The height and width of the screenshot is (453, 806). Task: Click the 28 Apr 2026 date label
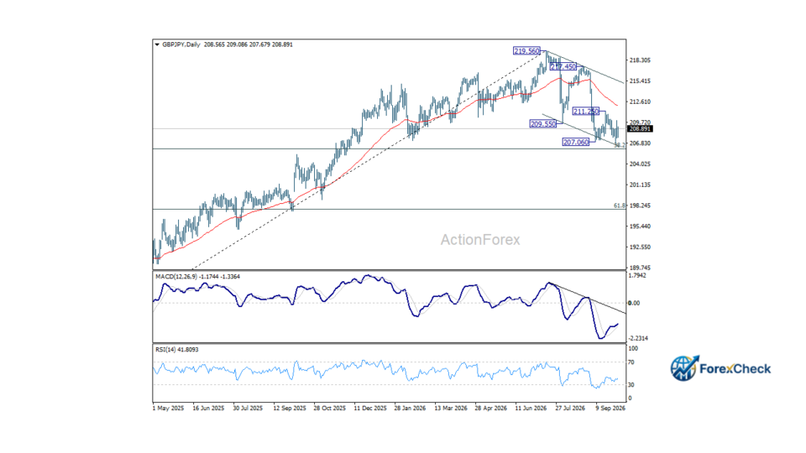pyautogui.click(x=491, y=409)
